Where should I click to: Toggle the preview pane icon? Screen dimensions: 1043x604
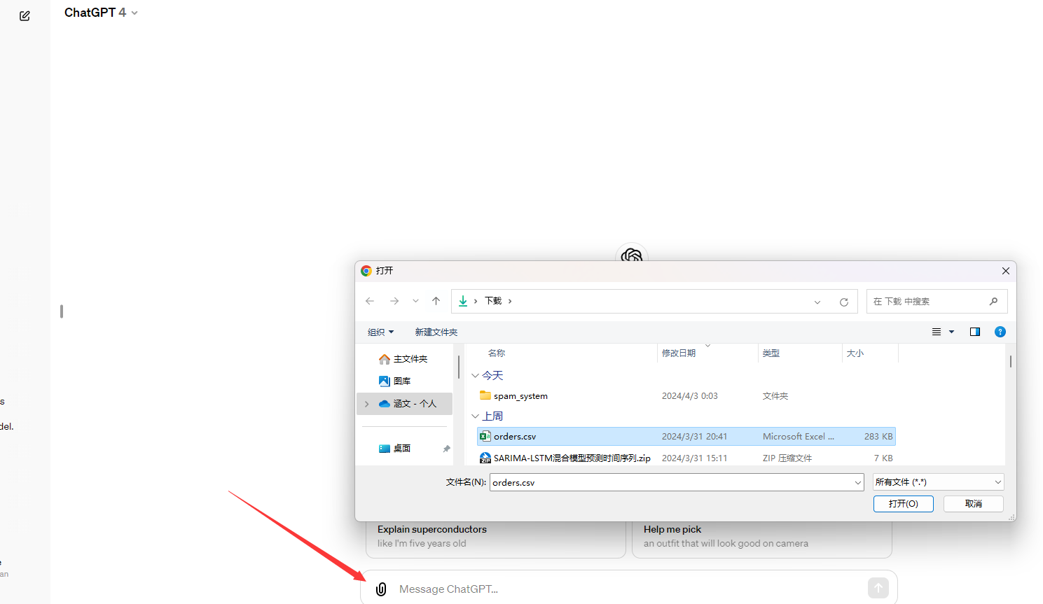[974, 332]
